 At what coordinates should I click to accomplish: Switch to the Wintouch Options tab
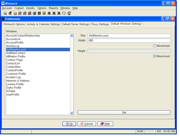14,24
